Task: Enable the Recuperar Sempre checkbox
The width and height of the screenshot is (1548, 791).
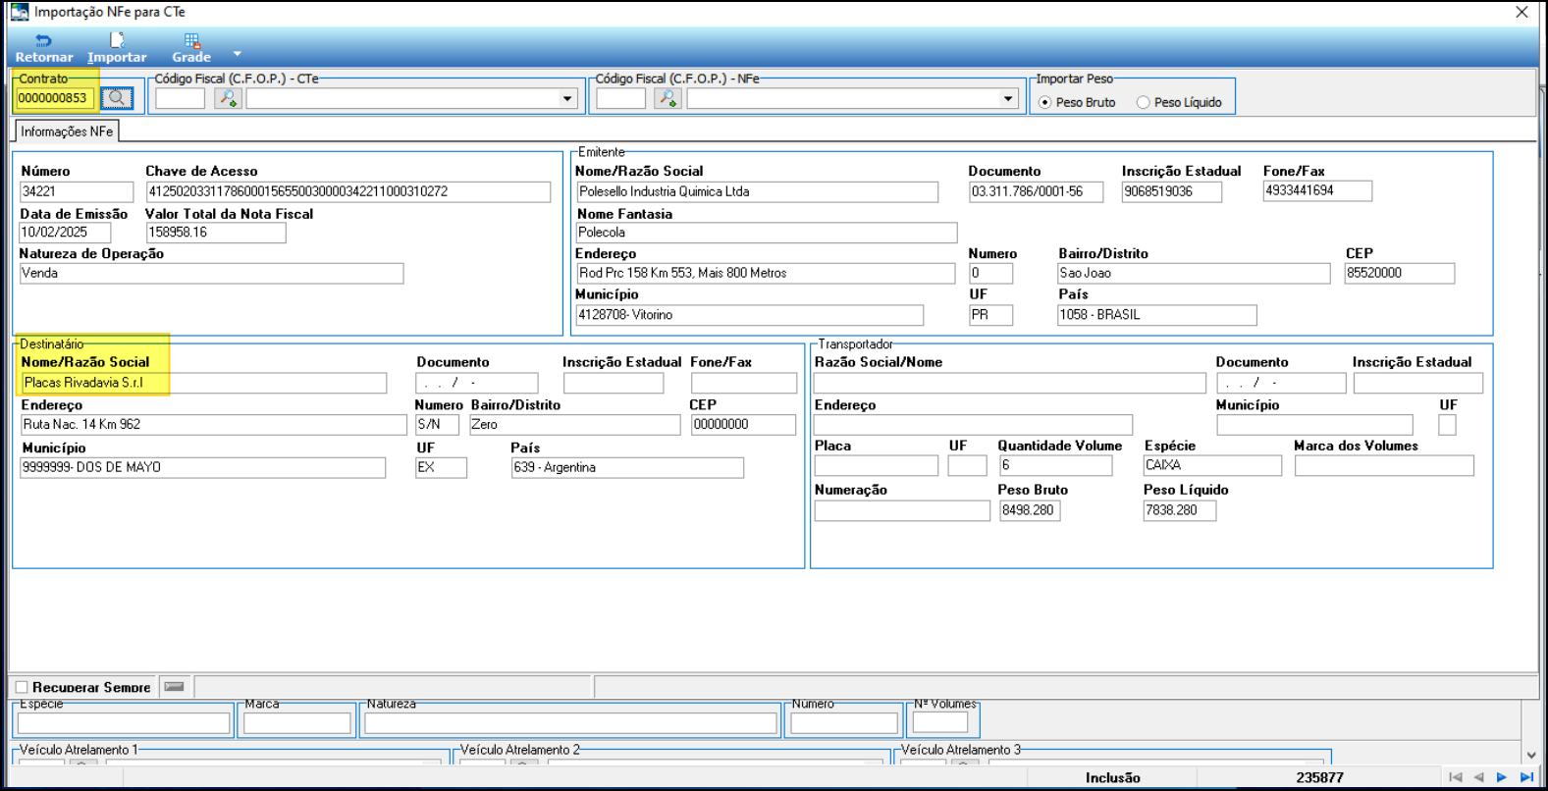Action: coord(22,688)
